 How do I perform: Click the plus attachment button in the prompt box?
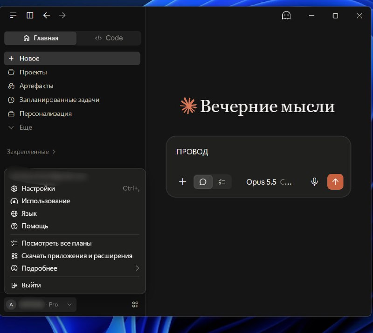(x=182, y=182)
